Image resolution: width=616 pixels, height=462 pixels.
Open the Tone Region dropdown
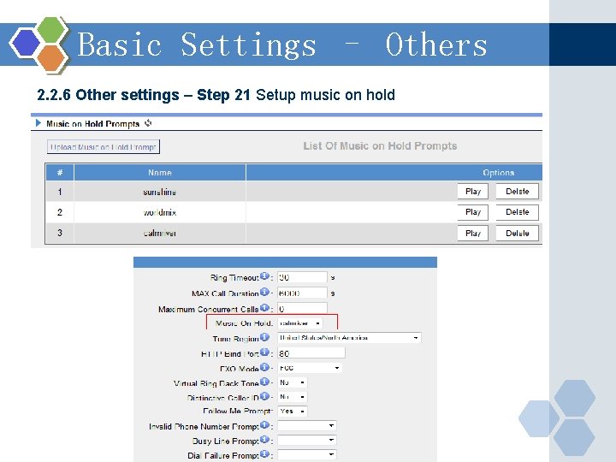[349, 338]
